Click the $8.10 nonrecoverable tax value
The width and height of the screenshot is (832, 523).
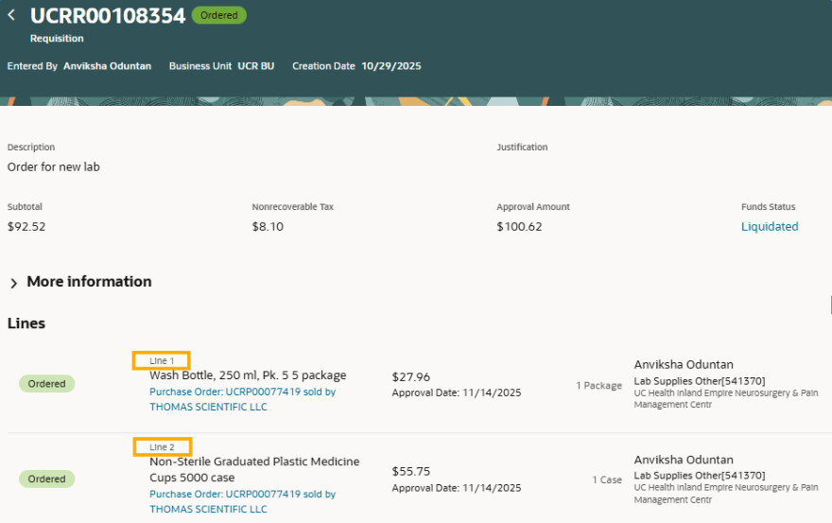click(268, 227)
